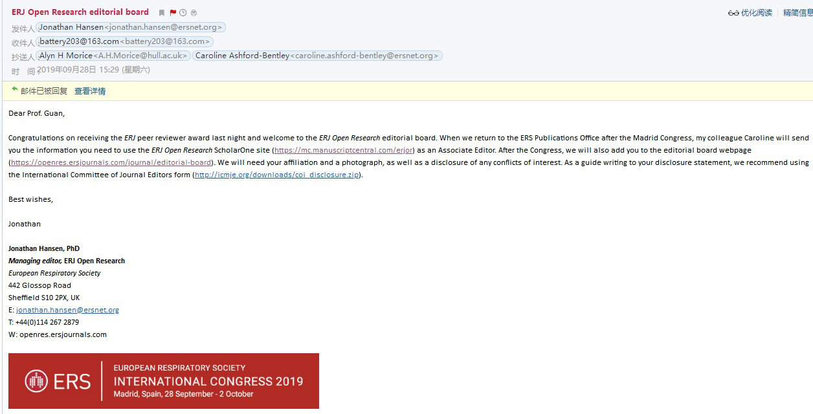
Task: Open the editorial-board webpage link
Action: tap(111, 162)
